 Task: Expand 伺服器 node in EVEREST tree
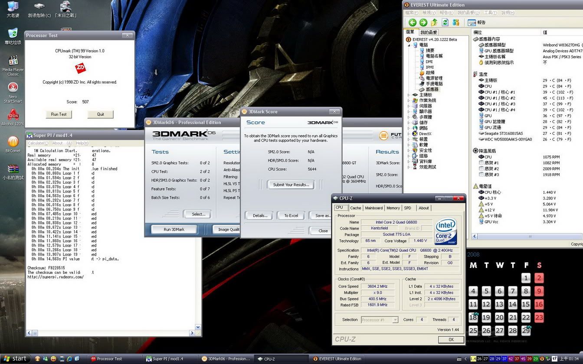(x=409, y=106)
